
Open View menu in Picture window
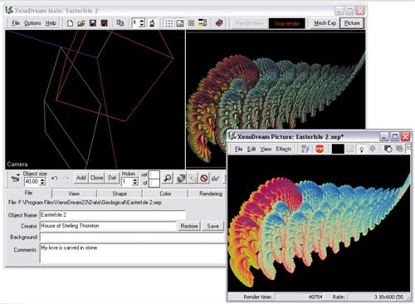[266, 150]
